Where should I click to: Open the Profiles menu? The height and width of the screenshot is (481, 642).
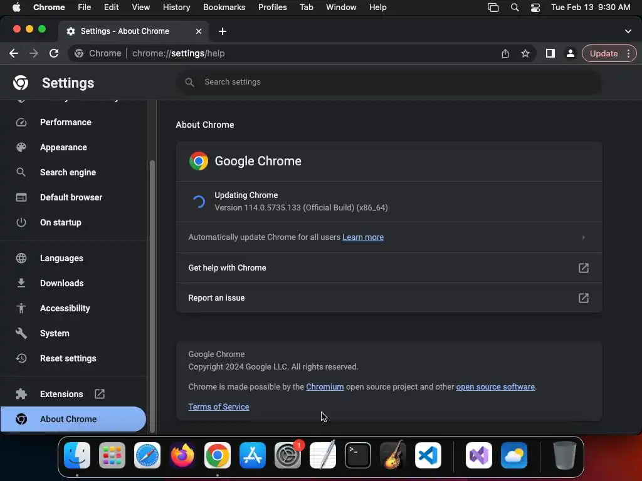point(272,8)
